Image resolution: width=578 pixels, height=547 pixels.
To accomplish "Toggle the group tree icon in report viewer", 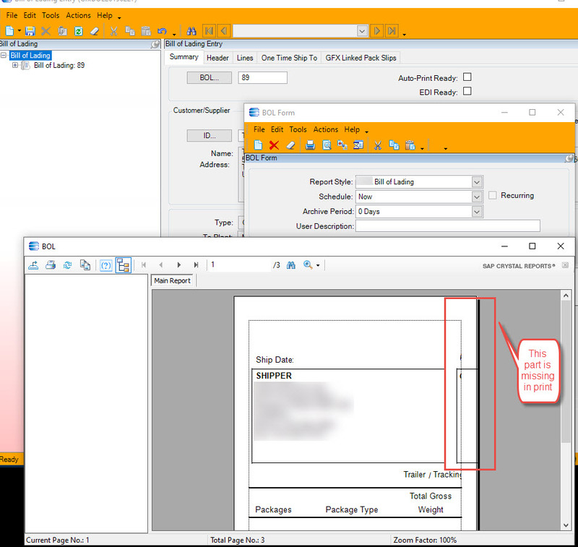I will 124,265.
